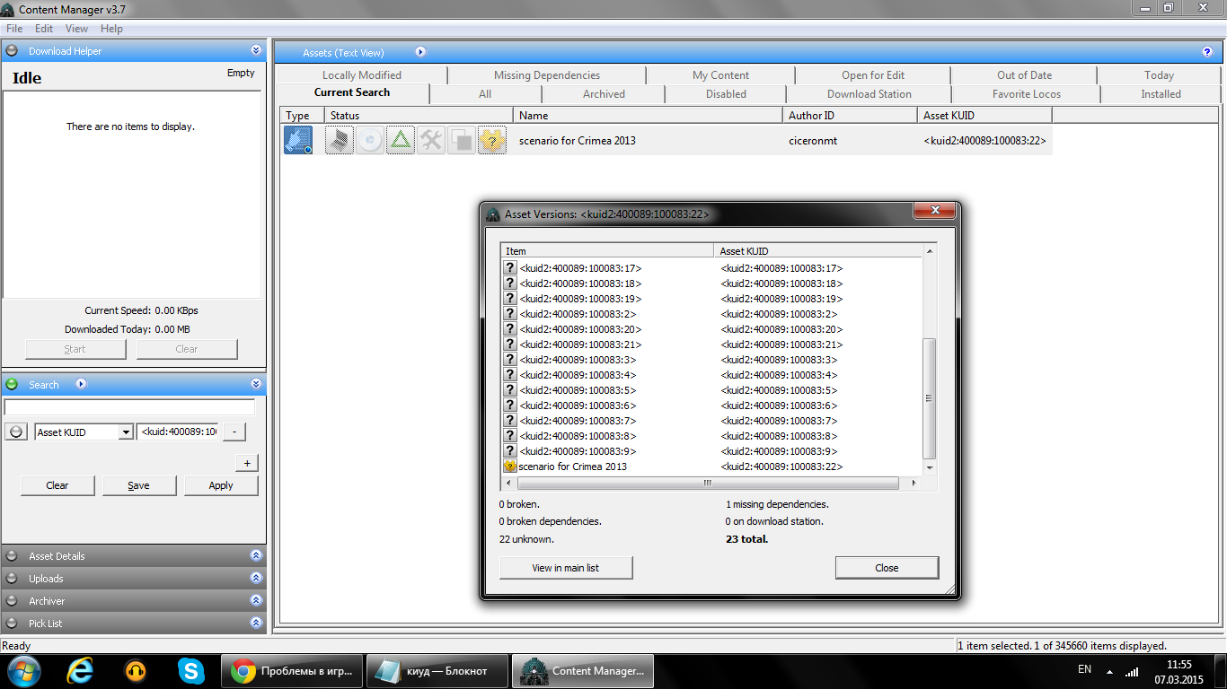Click the arrow icon next to Search title
The height and width of the screenshot is (689, 1227).
(x=81, y=385)
